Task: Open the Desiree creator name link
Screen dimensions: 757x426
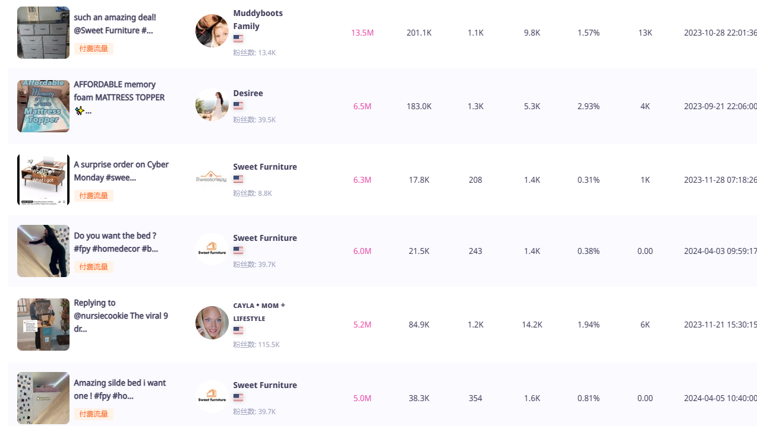Action: (248, 93)
